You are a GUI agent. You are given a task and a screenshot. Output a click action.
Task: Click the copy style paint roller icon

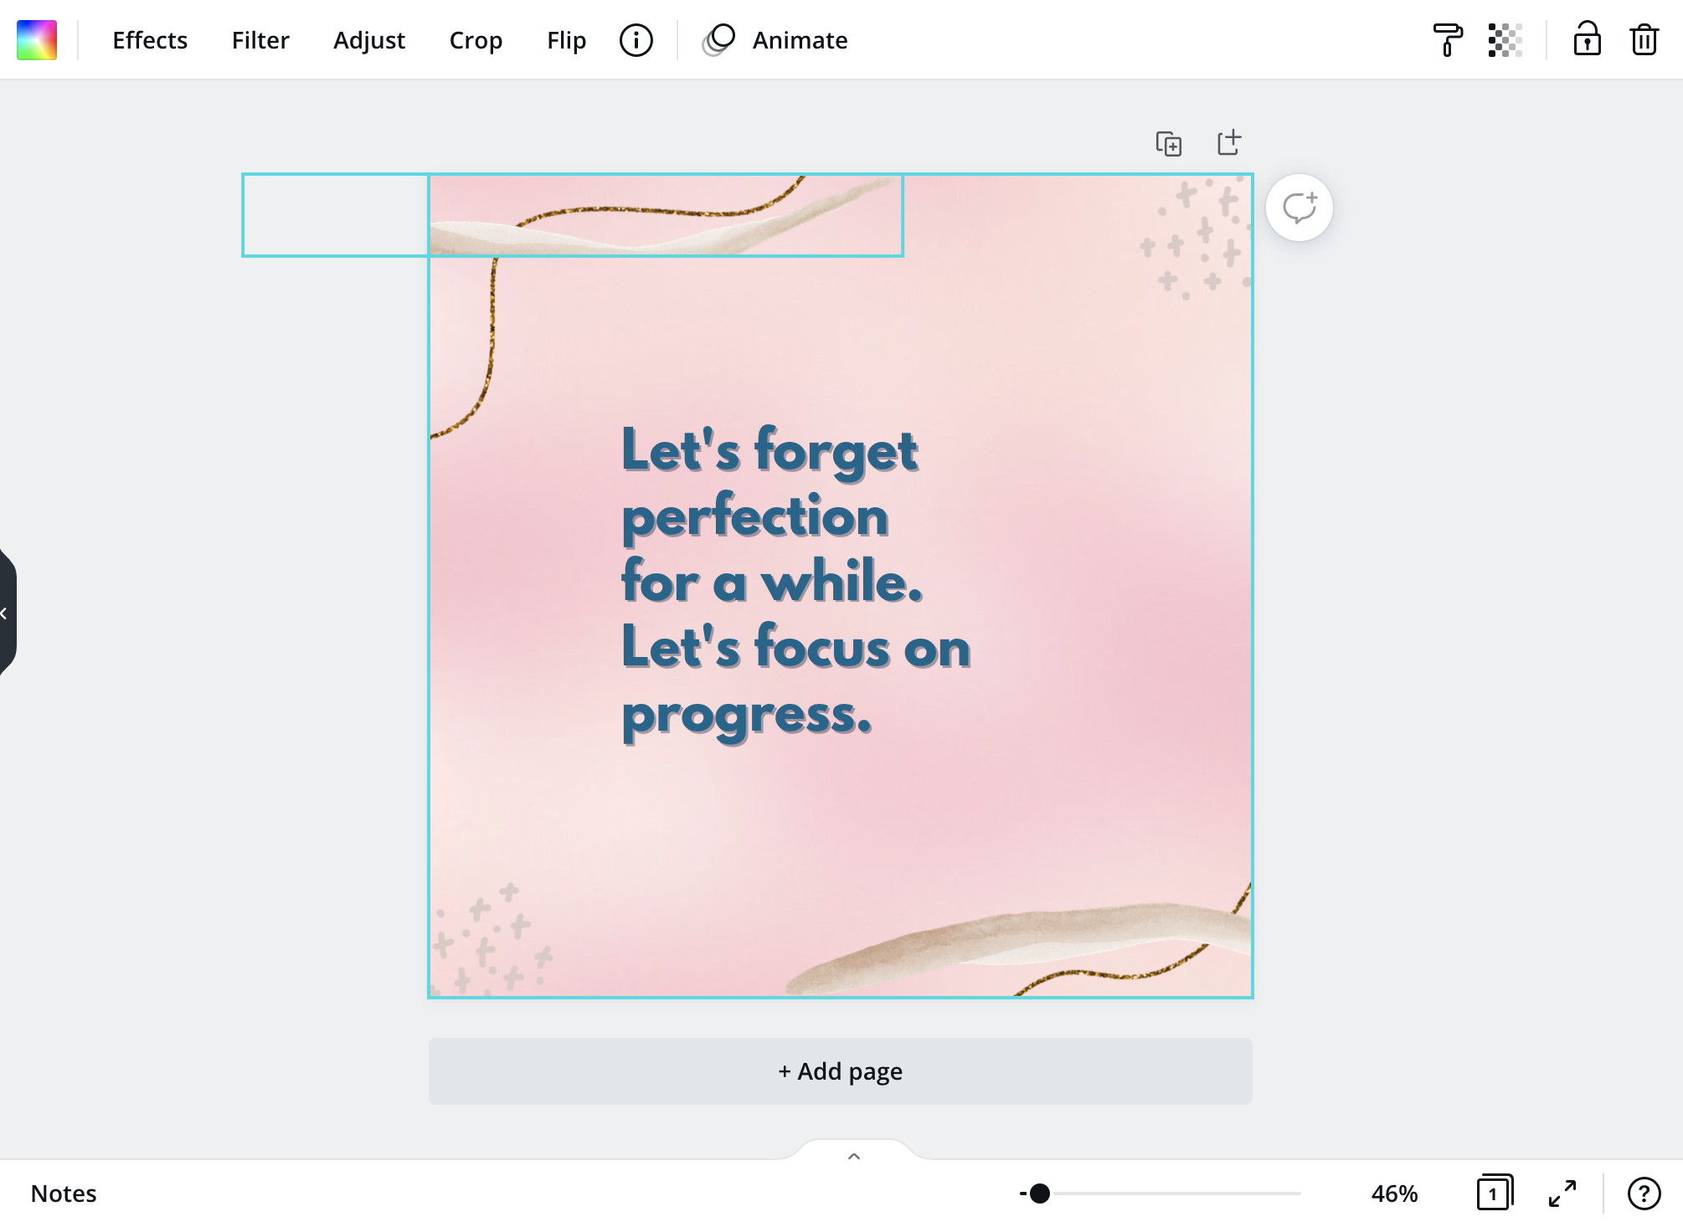click(x=1448, y=40)
